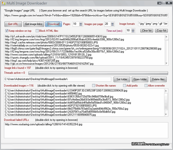Click the Google Images page URL field

(86, 16)
